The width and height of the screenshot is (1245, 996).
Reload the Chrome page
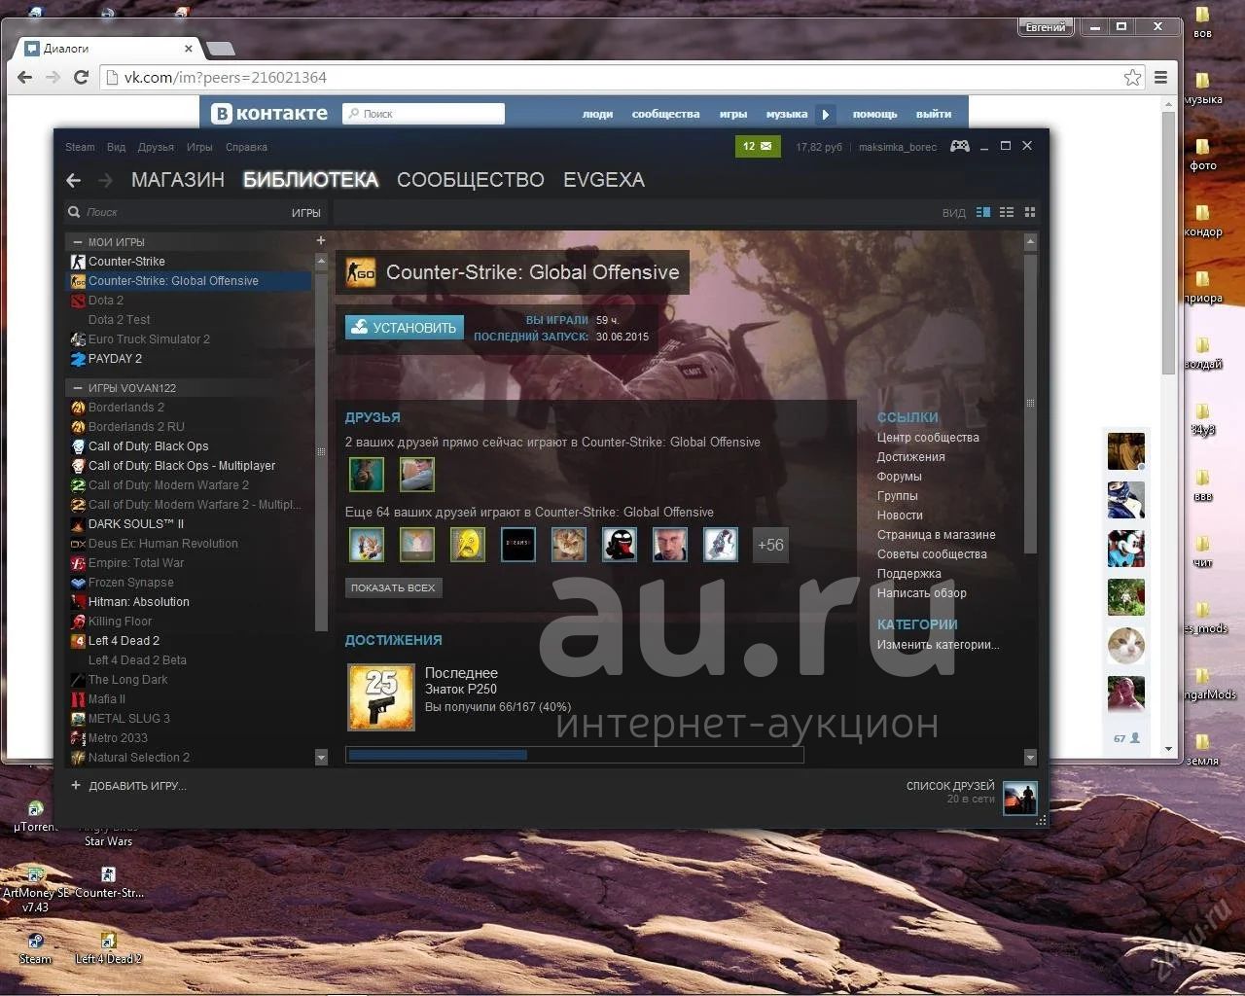pyautogui.click(x=82, y=77)
